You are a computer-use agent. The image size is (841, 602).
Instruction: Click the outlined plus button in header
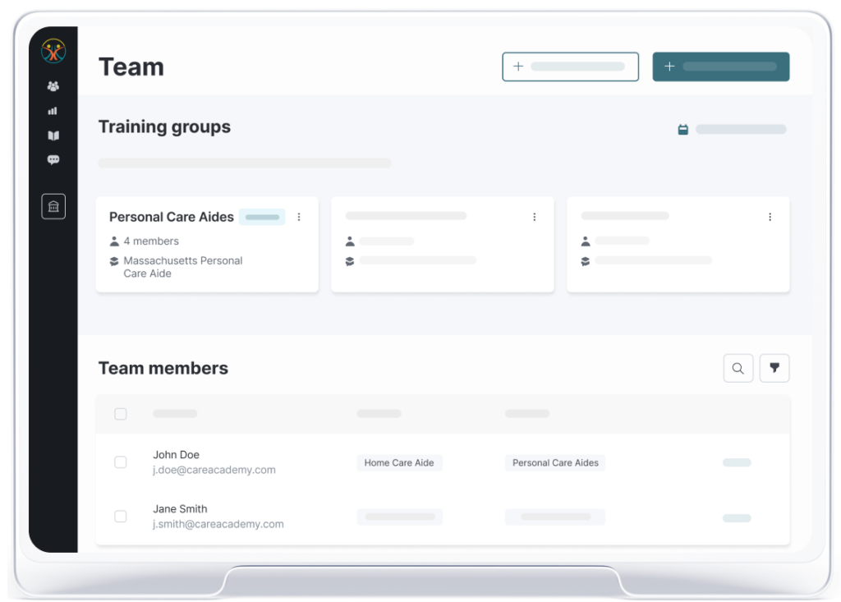click(570, 67)
